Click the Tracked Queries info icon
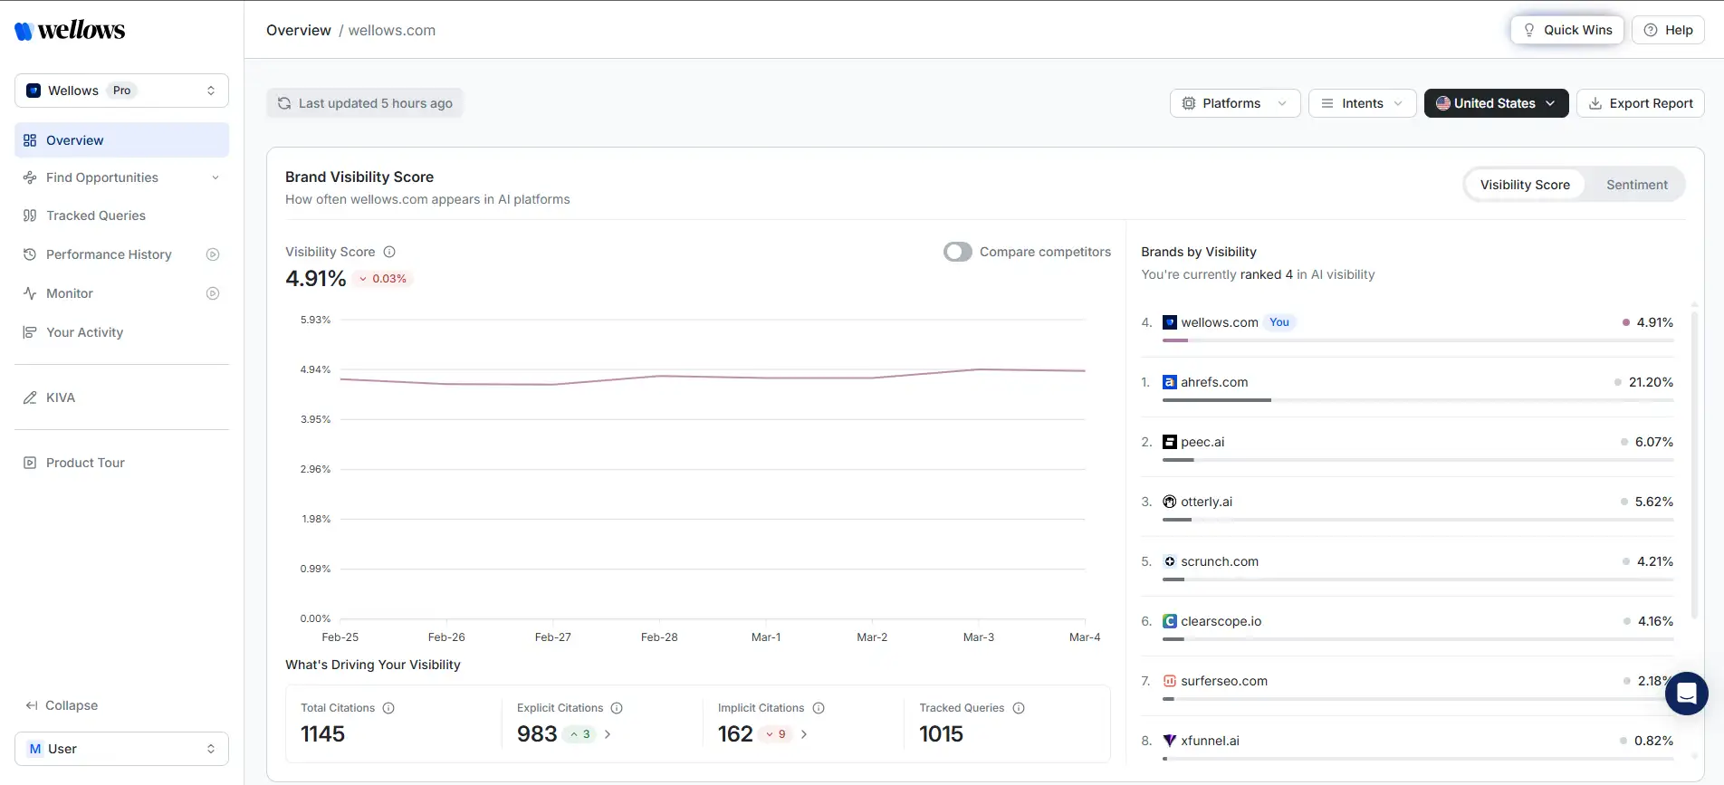The width and height of the screenshot is (1724, 785). (x=1019, y=708)
